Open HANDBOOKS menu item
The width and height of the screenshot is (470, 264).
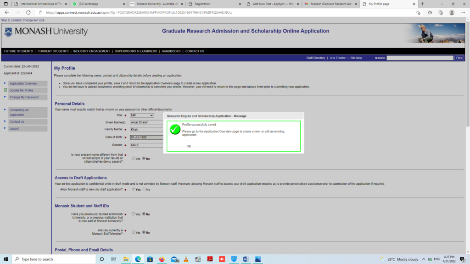coord(171,51)
